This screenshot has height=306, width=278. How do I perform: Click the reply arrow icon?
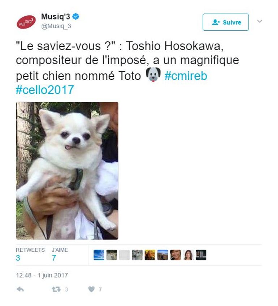[20, 289]
